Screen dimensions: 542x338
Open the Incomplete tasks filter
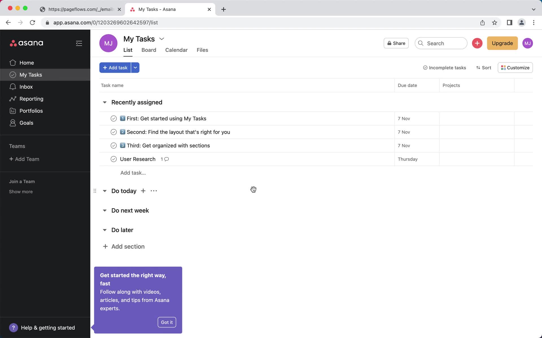pos(444,68)
